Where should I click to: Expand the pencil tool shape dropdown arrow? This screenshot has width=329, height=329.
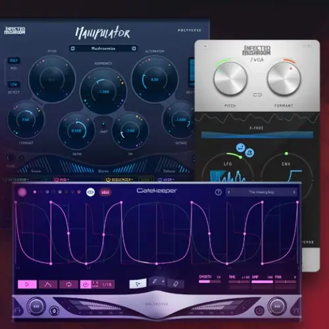(x=163, y=282)
